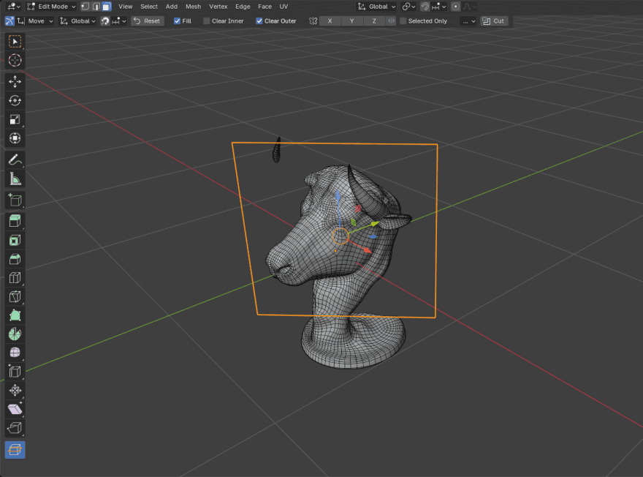
Task: Select the Bevel tool
Action: point(15,259)
